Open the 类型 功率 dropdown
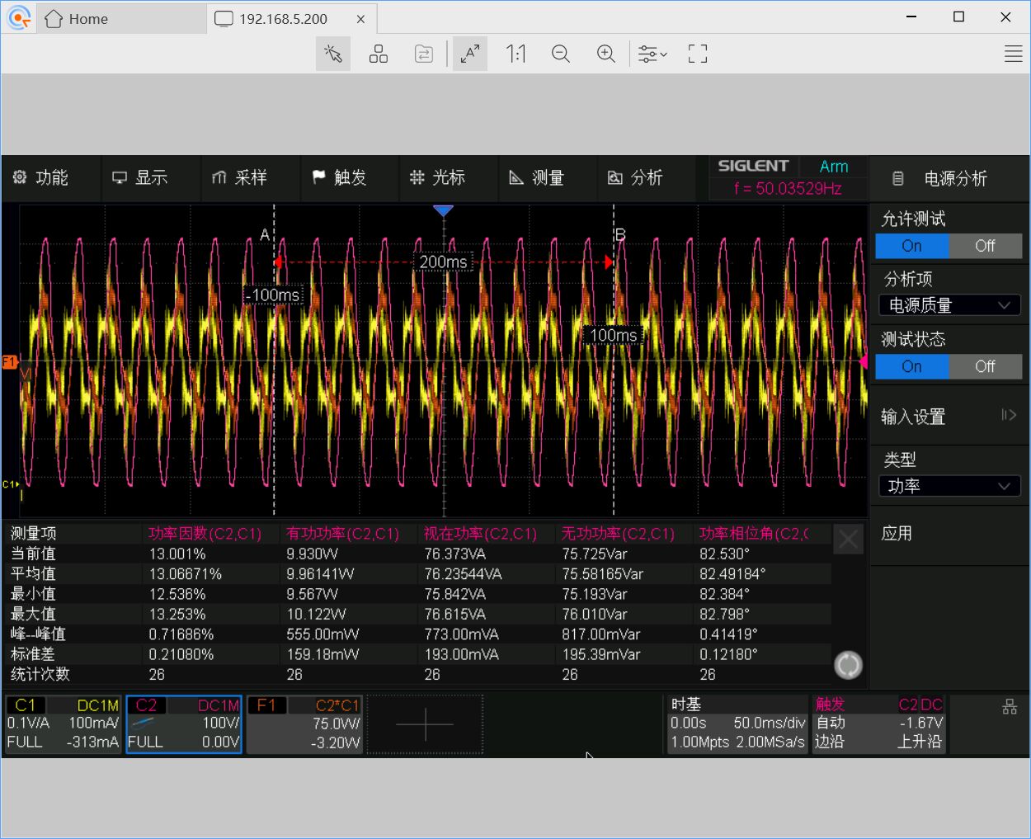 coord(949,486)
